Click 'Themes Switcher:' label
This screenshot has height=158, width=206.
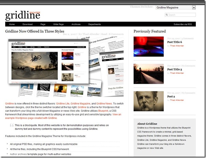[x=142, y=7]
